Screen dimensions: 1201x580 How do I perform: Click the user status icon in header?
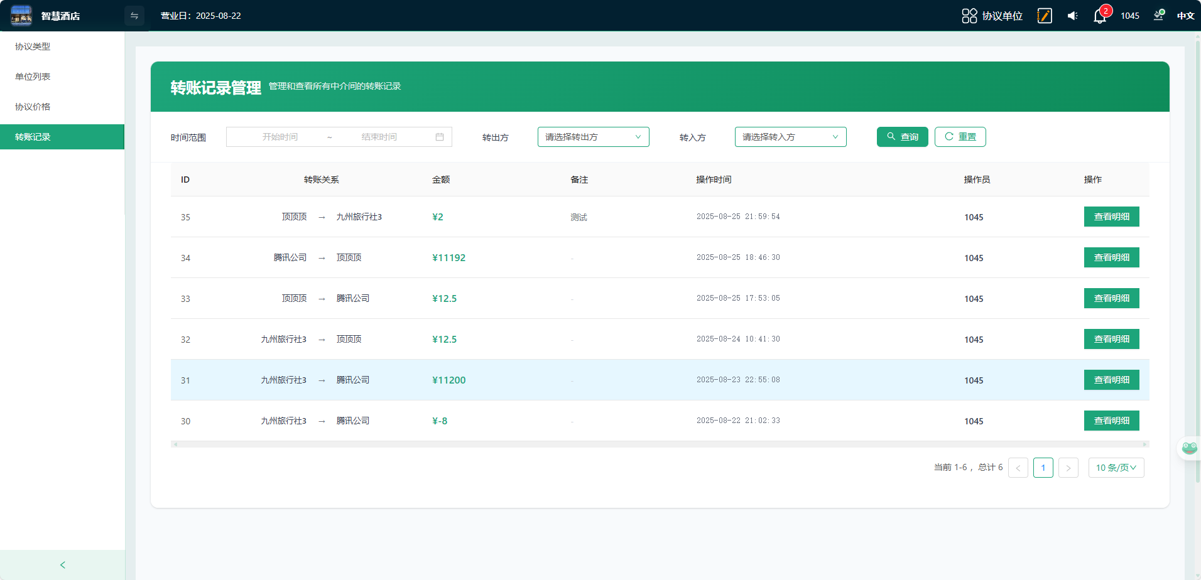pyautogui.click(x=1158, y=16)
